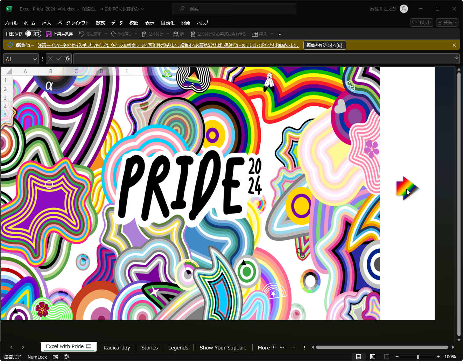The image size is (463, 361).
Task: Switch to the Radical Joy sheet tab
Action: tap(117, 347)
